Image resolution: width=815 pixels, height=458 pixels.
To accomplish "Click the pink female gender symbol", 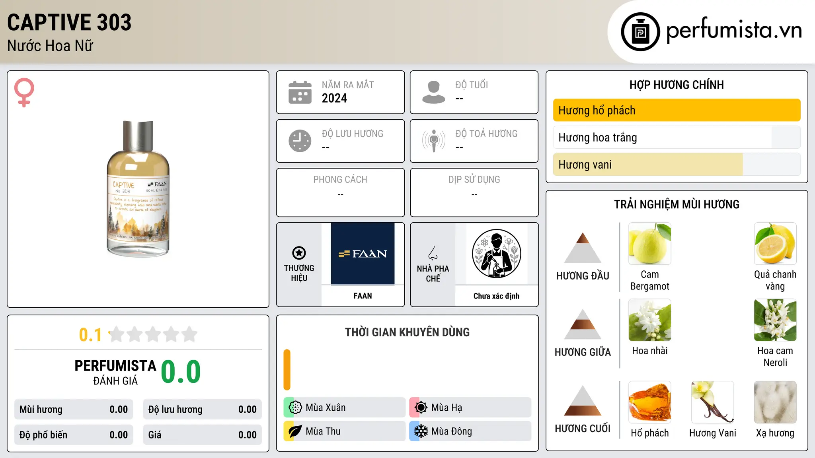I will [x=24, y=92].
